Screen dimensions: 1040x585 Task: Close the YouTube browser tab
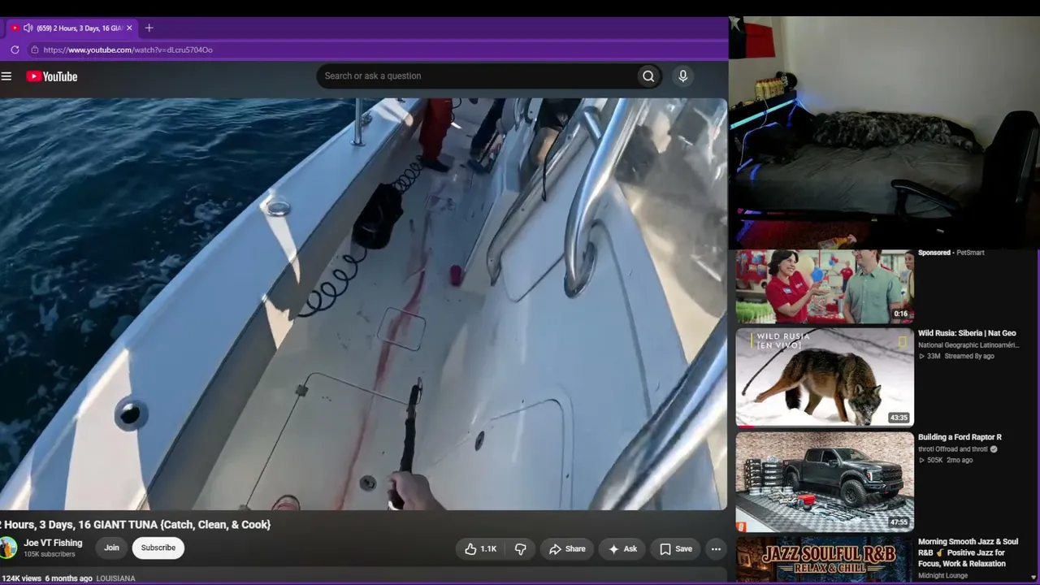pos(129,28)
